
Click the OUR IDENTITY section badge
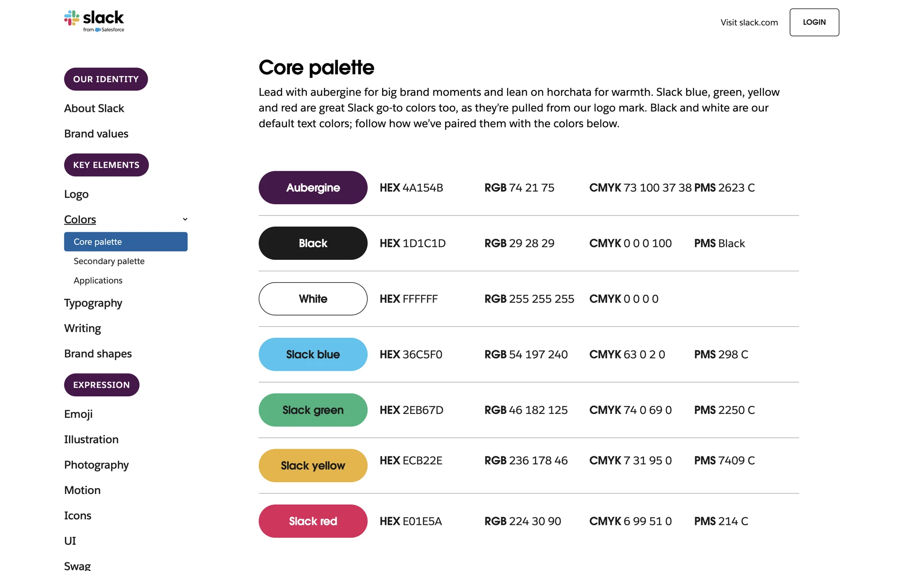click(106, 79)
